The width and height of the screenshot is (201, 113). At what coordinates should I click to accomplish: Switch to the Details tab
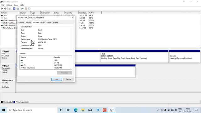(x=49, y=23)
